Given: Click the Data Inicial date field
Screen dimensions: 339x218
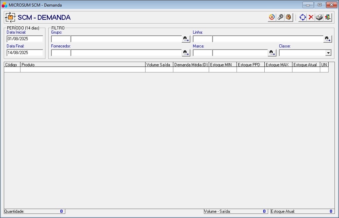Looking at the screenshot, I should click(25, 39).
